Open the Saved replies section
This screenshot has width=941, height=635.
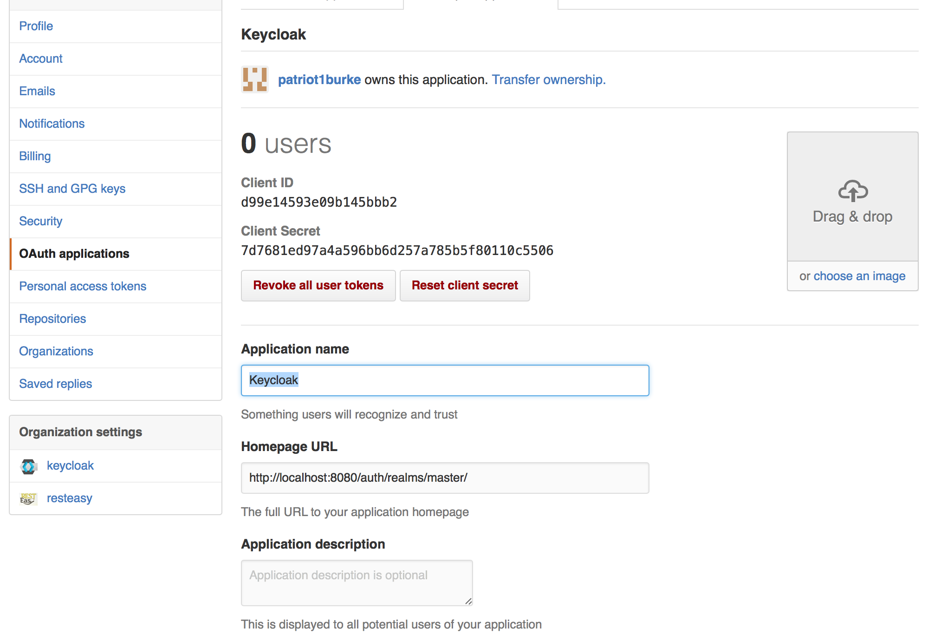(x=55, y=384)
